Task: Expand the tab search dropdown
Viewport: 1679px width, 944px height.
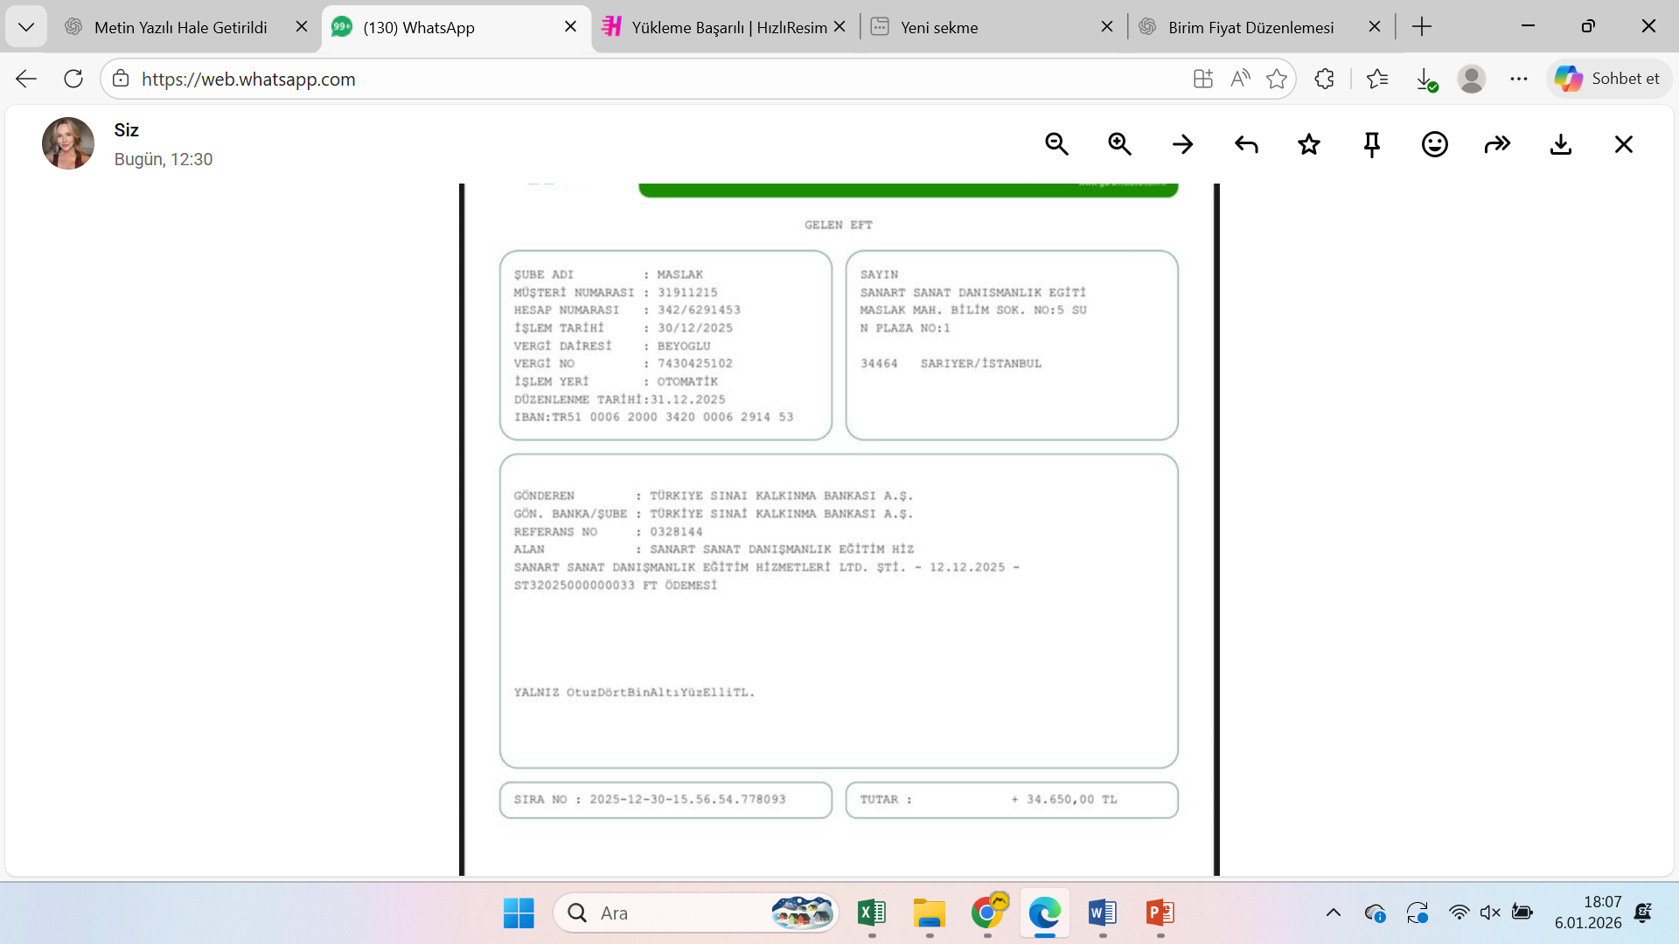Action: point(26,27)
